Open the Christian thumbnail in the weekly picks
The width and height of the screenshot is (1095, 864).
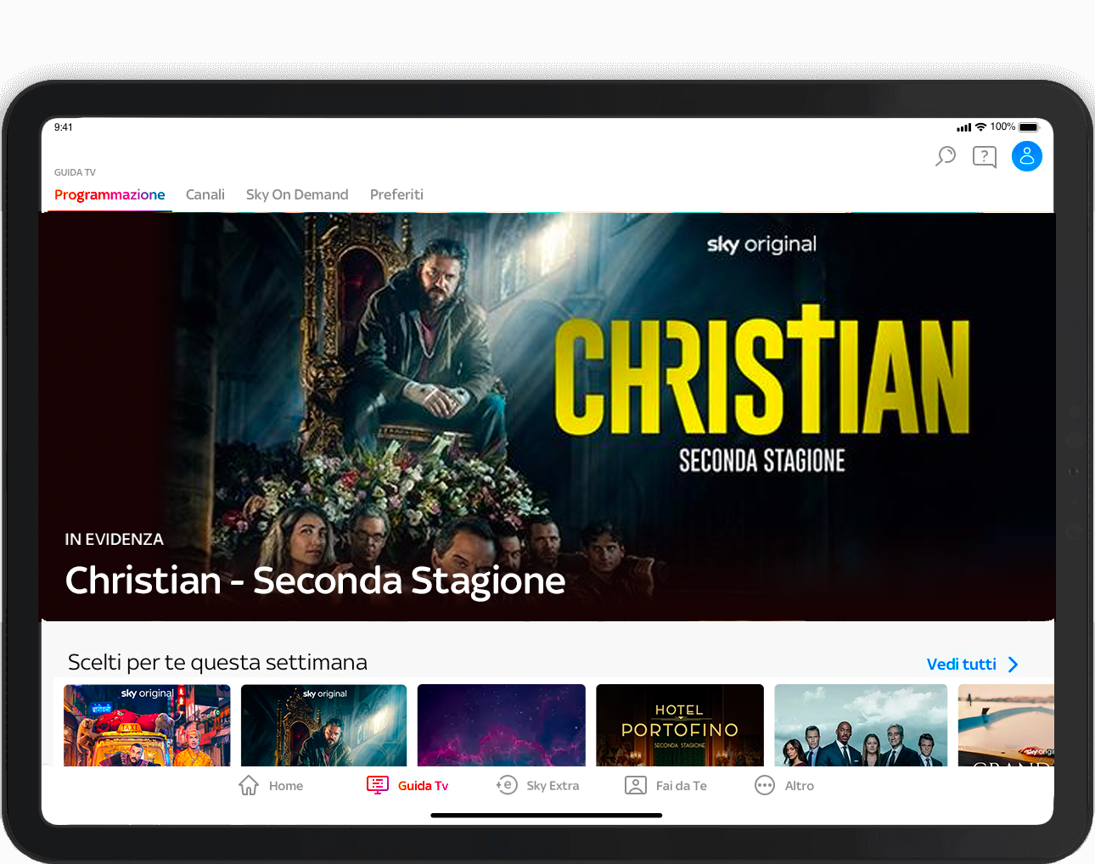(x=324, y=725)
